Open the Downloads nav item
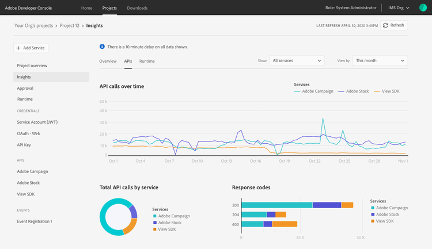This screenshot has width=432, height=249. (x=137, y=8)
